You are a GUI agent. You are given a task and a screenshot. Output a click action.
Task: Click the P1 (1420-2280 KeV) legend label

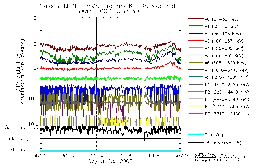coord(227,85)
